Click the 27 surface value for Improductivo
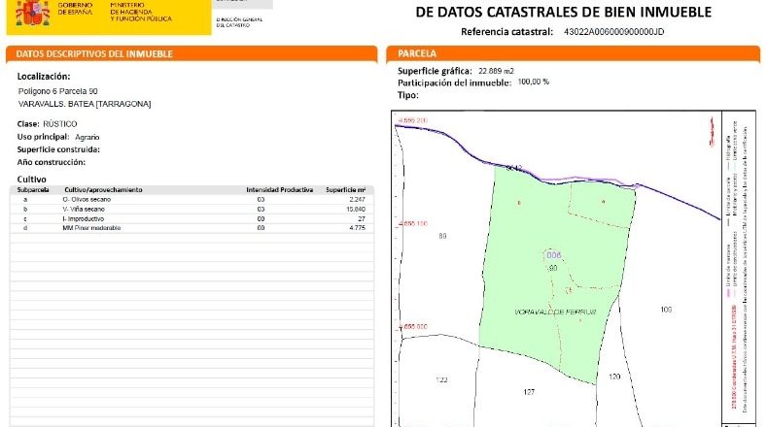Image resolution: width=768 pixels, height=427 pixels. (x=362, y=219)
